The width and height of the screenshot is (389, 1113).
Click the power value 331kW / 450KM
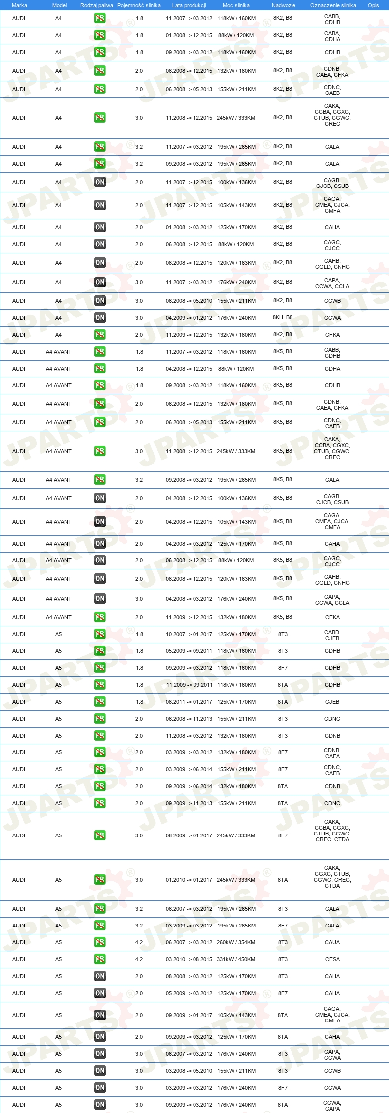[236, 959]
